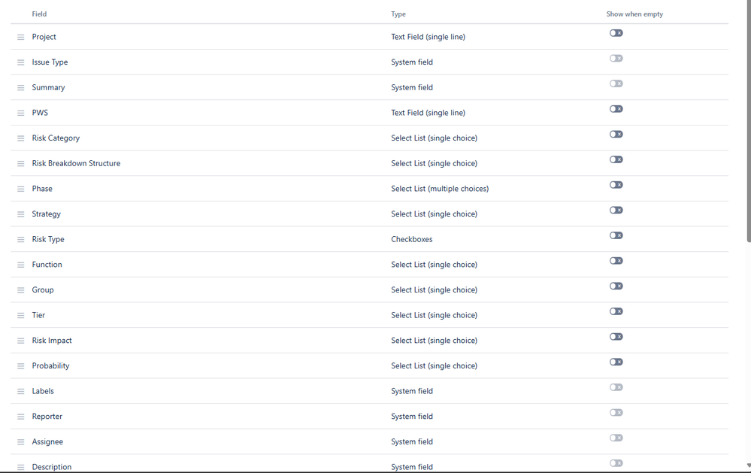
Task: Click the drag handle beside Risk Breakdown Structure
Action: point(20,163)
